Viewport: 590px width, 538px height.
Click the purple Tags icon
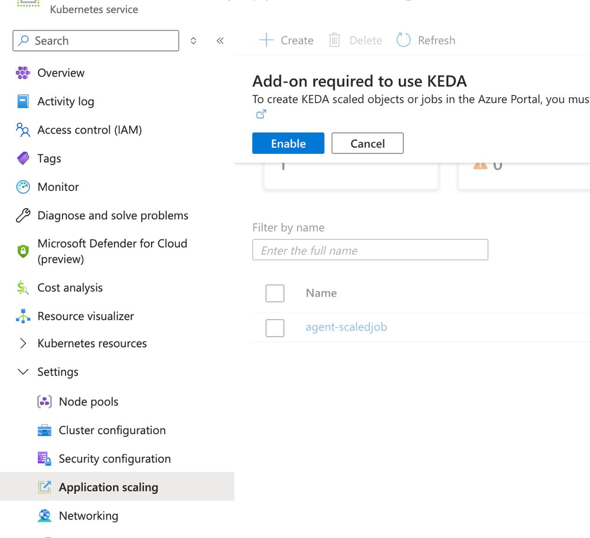click(23, 158)
